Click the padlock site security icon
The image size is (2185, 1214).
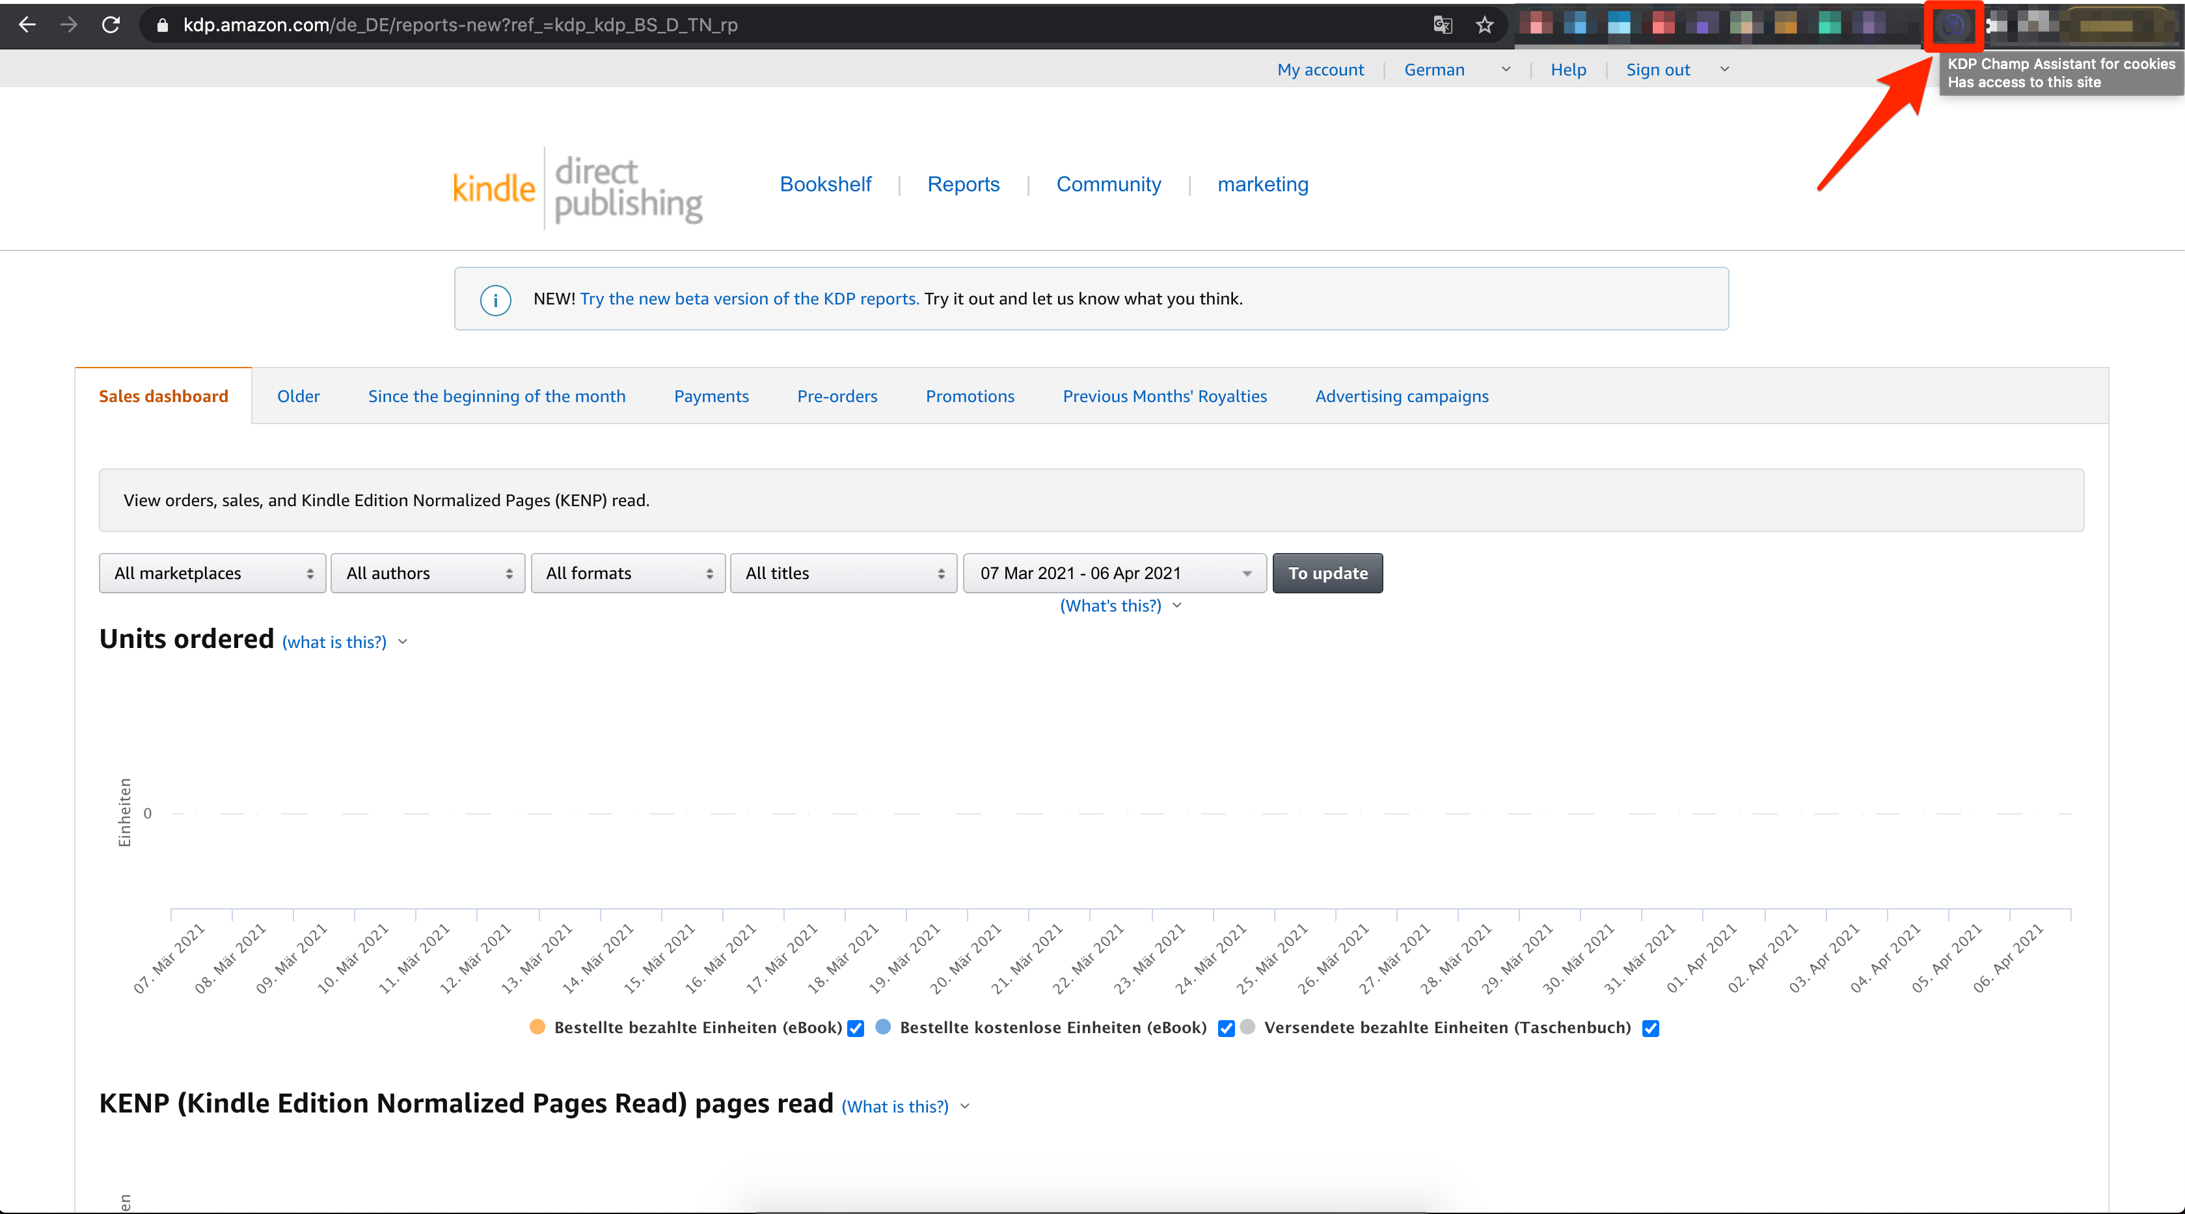(x=163, y=25)
